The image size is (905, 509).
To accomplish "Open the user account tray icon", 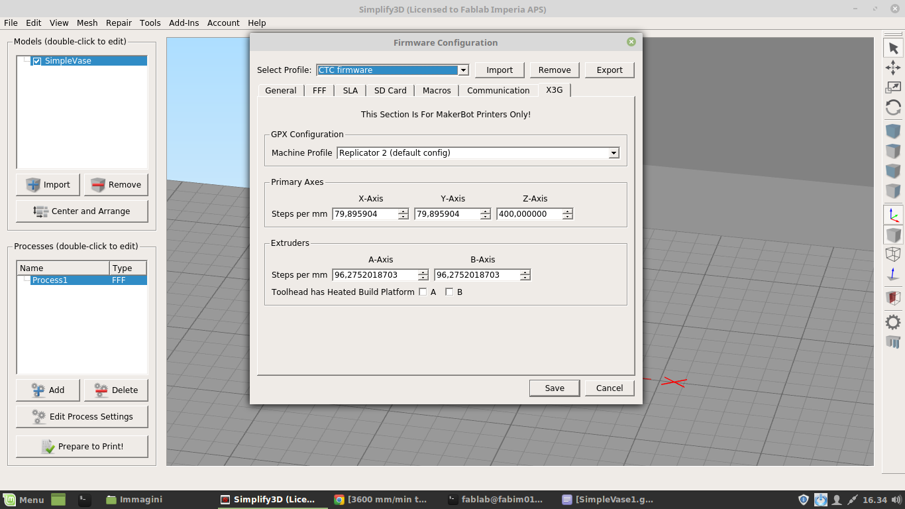I will (x=837, y=500).
